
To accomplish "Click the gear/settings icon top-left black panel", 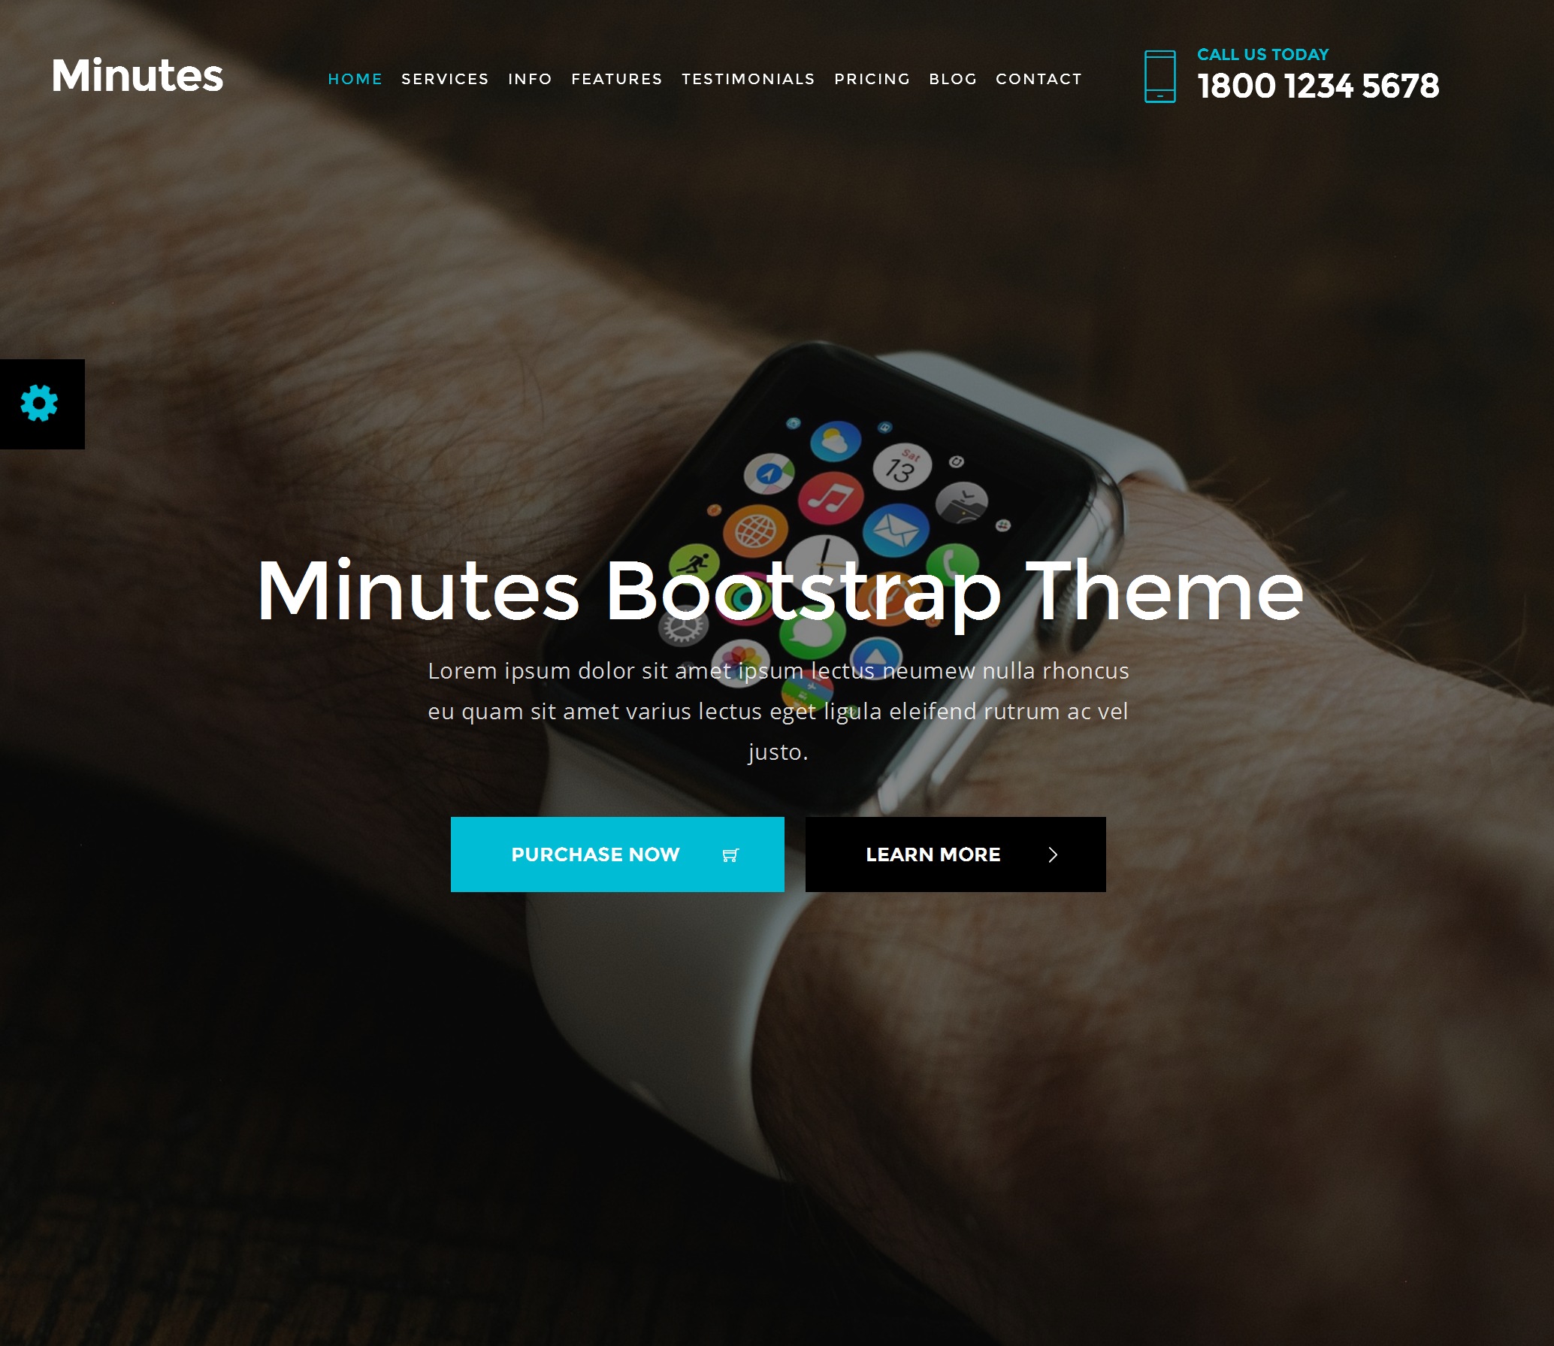I will coord(38,404).
